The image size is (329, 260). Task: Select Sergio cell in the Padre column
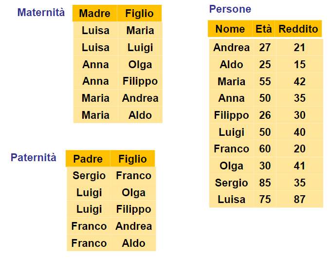89,176
